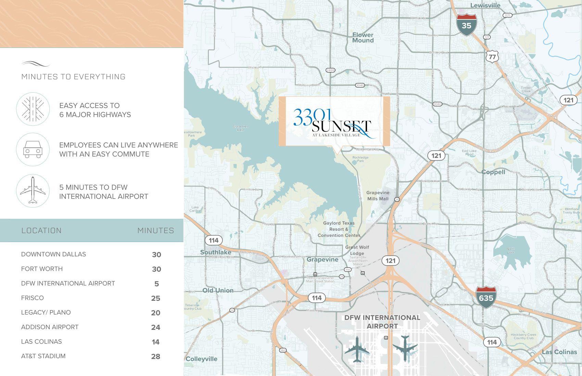582x376 pixels.
Task: Click the US 77 highway shield
Action: click(x=492, y=57)
